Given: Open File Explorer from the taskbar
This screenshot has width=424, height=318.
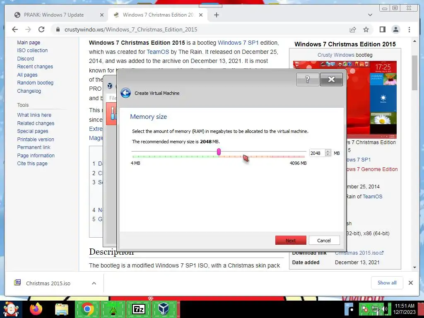Looking at the screenshot, I should 62,309.
